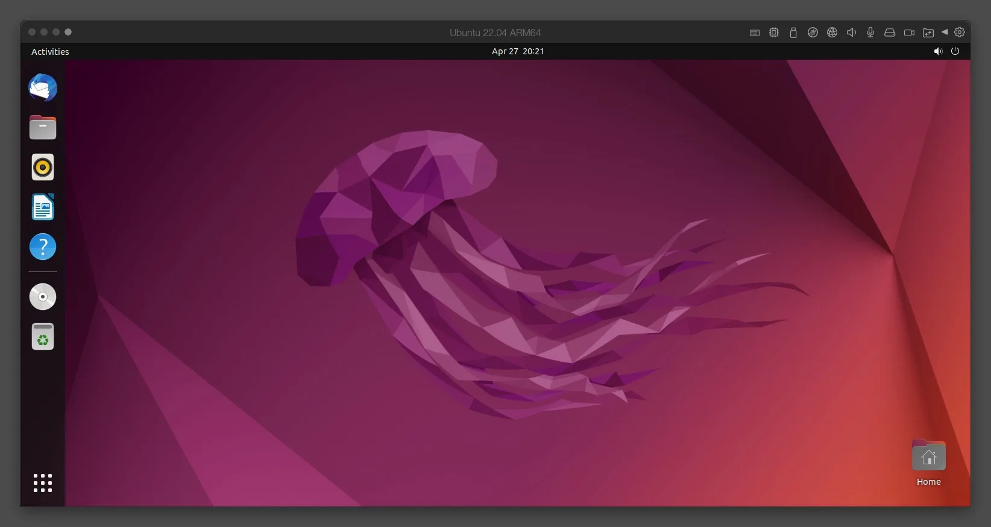Open the Home folder on the desktop

pyautogui.click(x=928, y=463)
